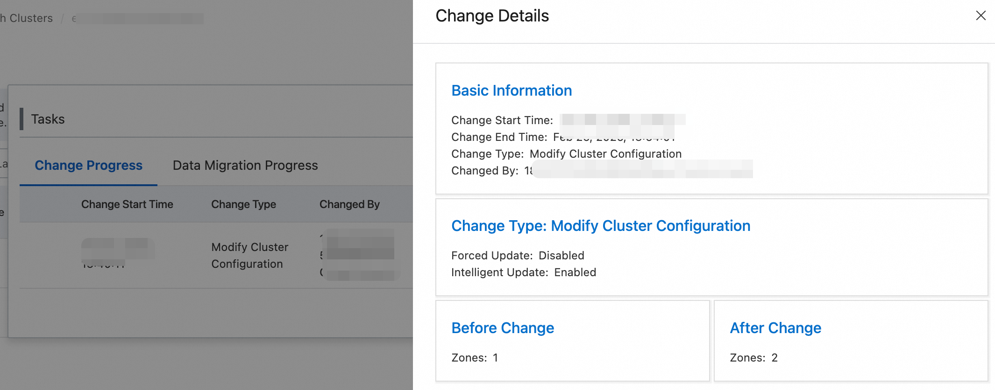Select the Modify Cluster Configuration table row cell
This screenshot has height=390, width=995.
pyautogui.click(x=249, y=255)
